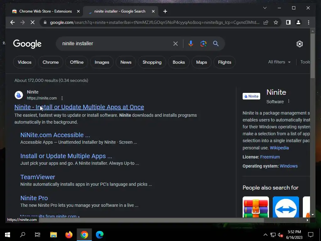Click the address bar URL
321x241 pixels.
pos(155,22)
